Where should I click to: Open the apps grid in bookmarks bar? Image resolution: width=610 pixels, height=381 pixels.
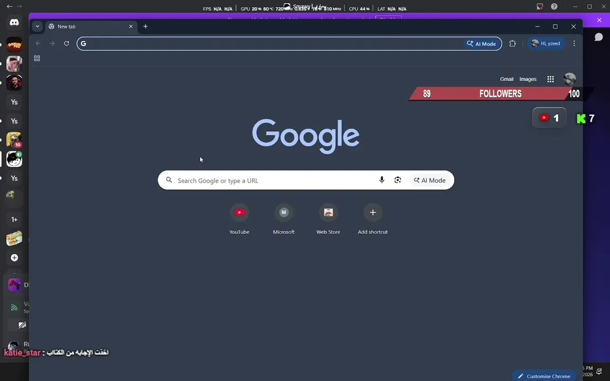[x=37, y=58]
